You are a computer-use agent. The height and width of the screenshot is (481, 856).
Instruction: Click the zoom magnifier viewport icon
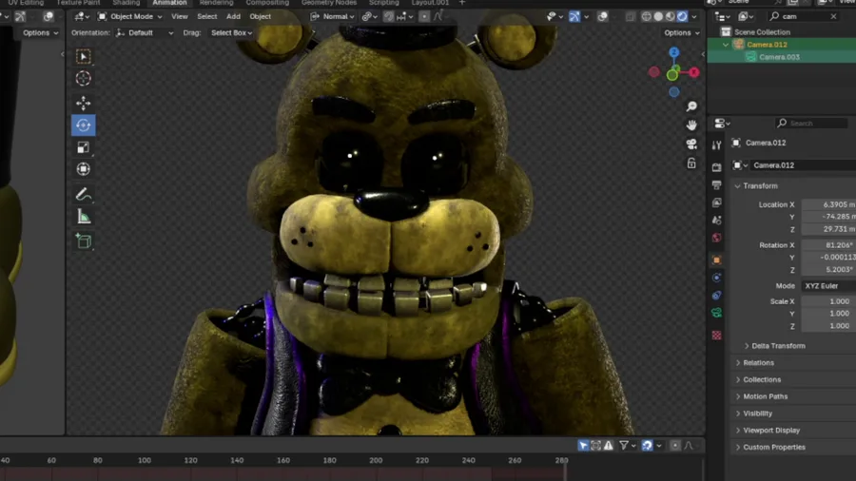coord(691,106)
